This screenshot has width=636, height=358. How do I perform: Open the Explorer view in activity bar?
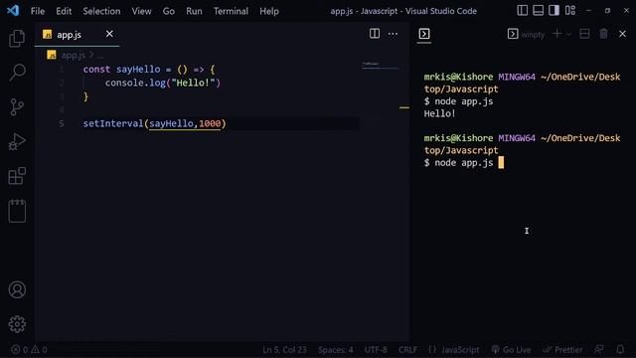click(17, 39)
